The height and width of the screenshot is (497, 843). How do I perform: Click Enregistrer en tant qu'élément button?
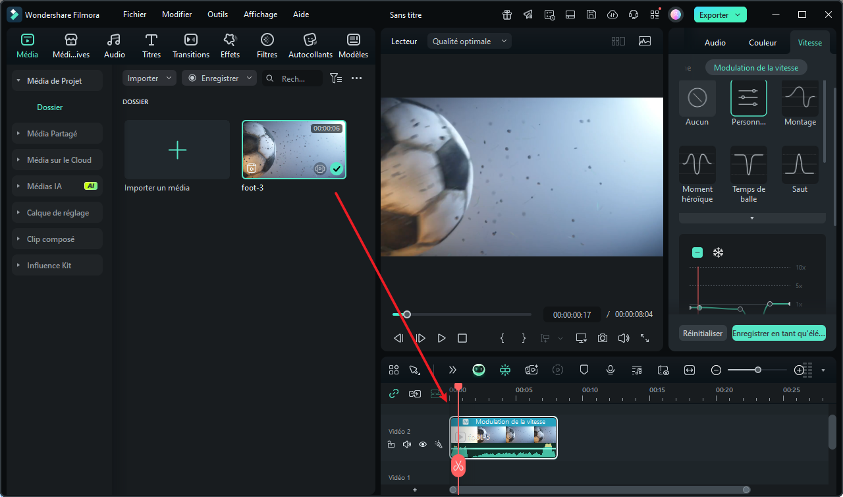click(779, 333)
